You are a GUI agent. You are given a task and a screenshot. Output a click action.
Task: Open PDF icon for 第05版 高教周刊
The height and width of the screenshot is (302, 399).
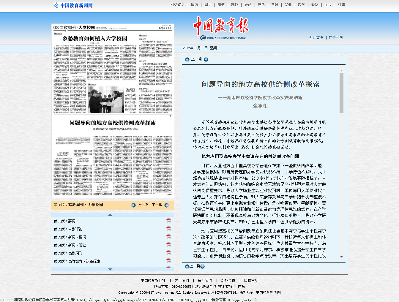click(168, 253)
